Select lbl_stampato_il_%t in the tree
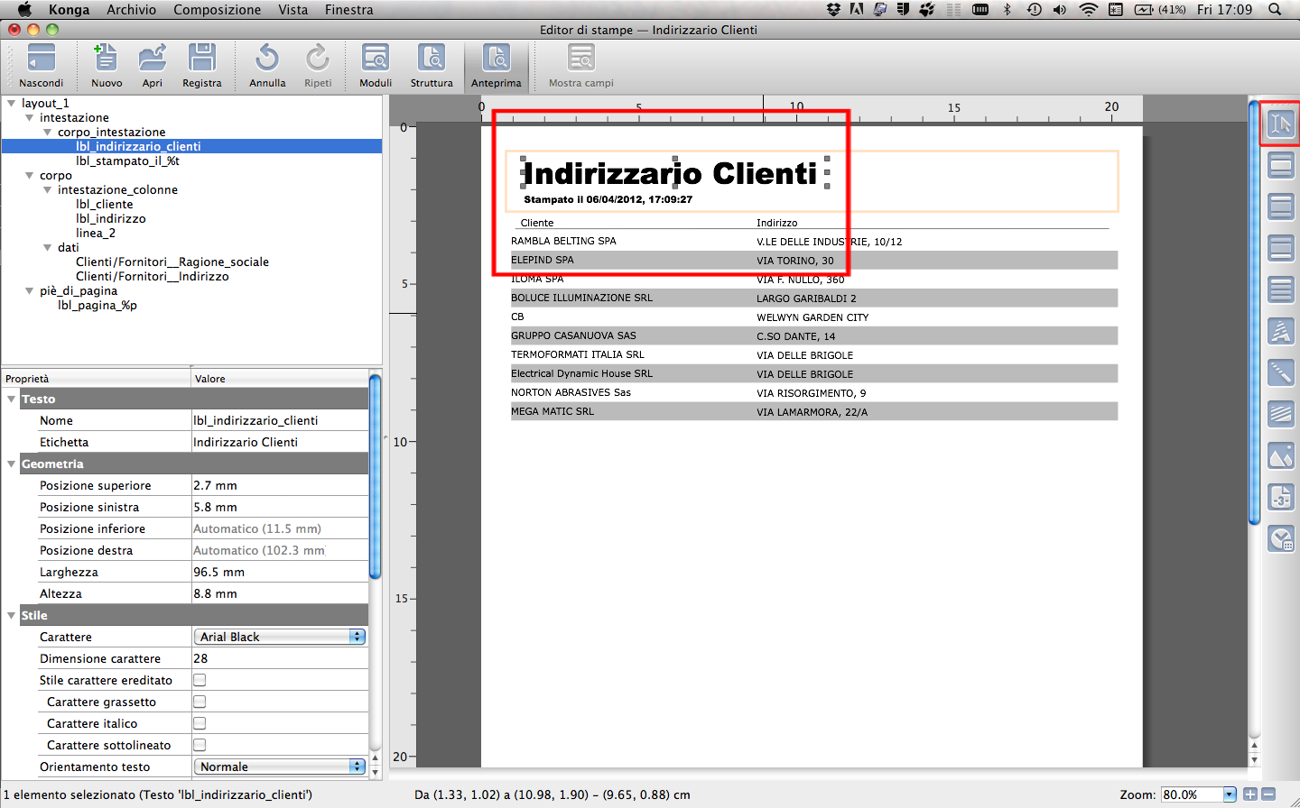This screenshot has width=1300, height=808. click(x=127, y=161)
